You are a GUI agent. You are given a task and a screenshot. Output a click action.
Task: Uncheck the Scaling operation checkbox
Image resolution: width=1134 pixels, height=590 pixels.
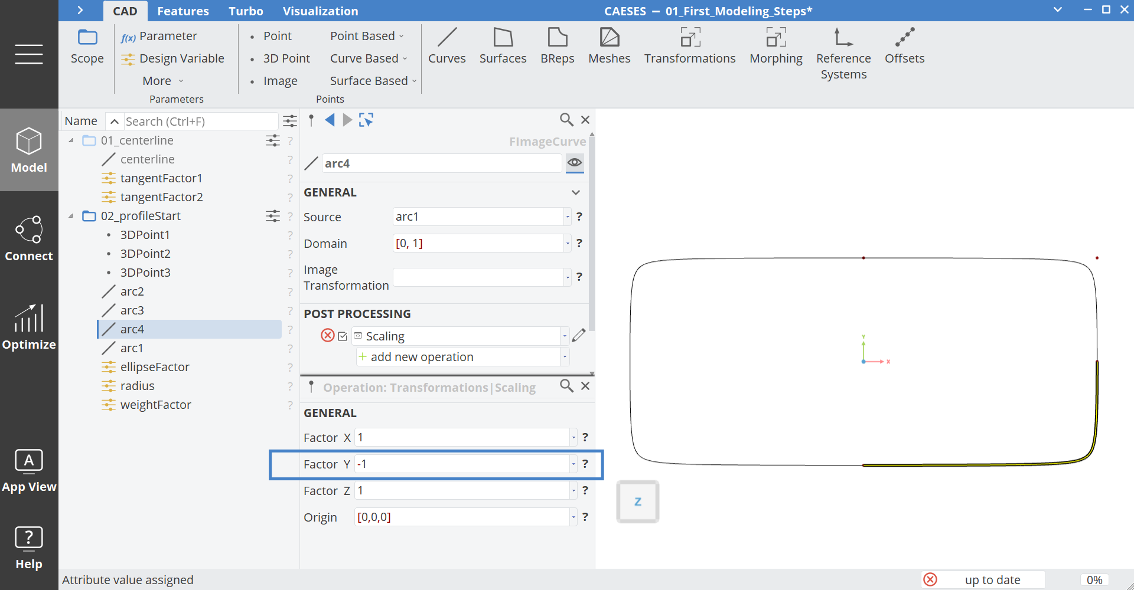343,336
